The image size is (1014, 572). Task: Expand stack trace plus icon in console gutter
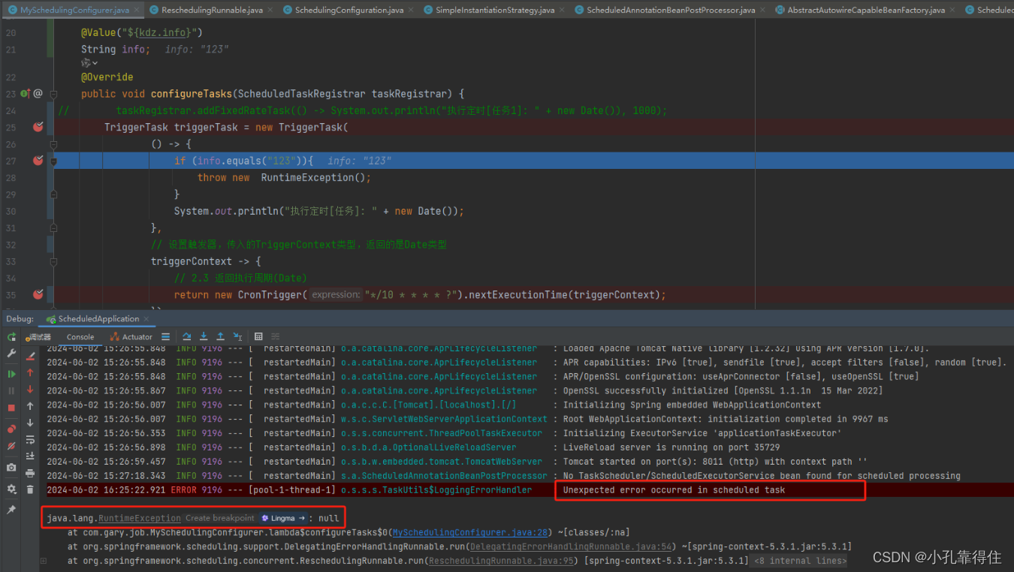click(44, 561)
